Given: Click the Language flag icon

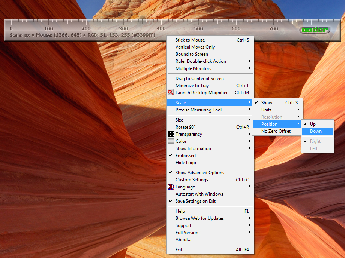Looking at the screenshot, I should coord(171,187).
